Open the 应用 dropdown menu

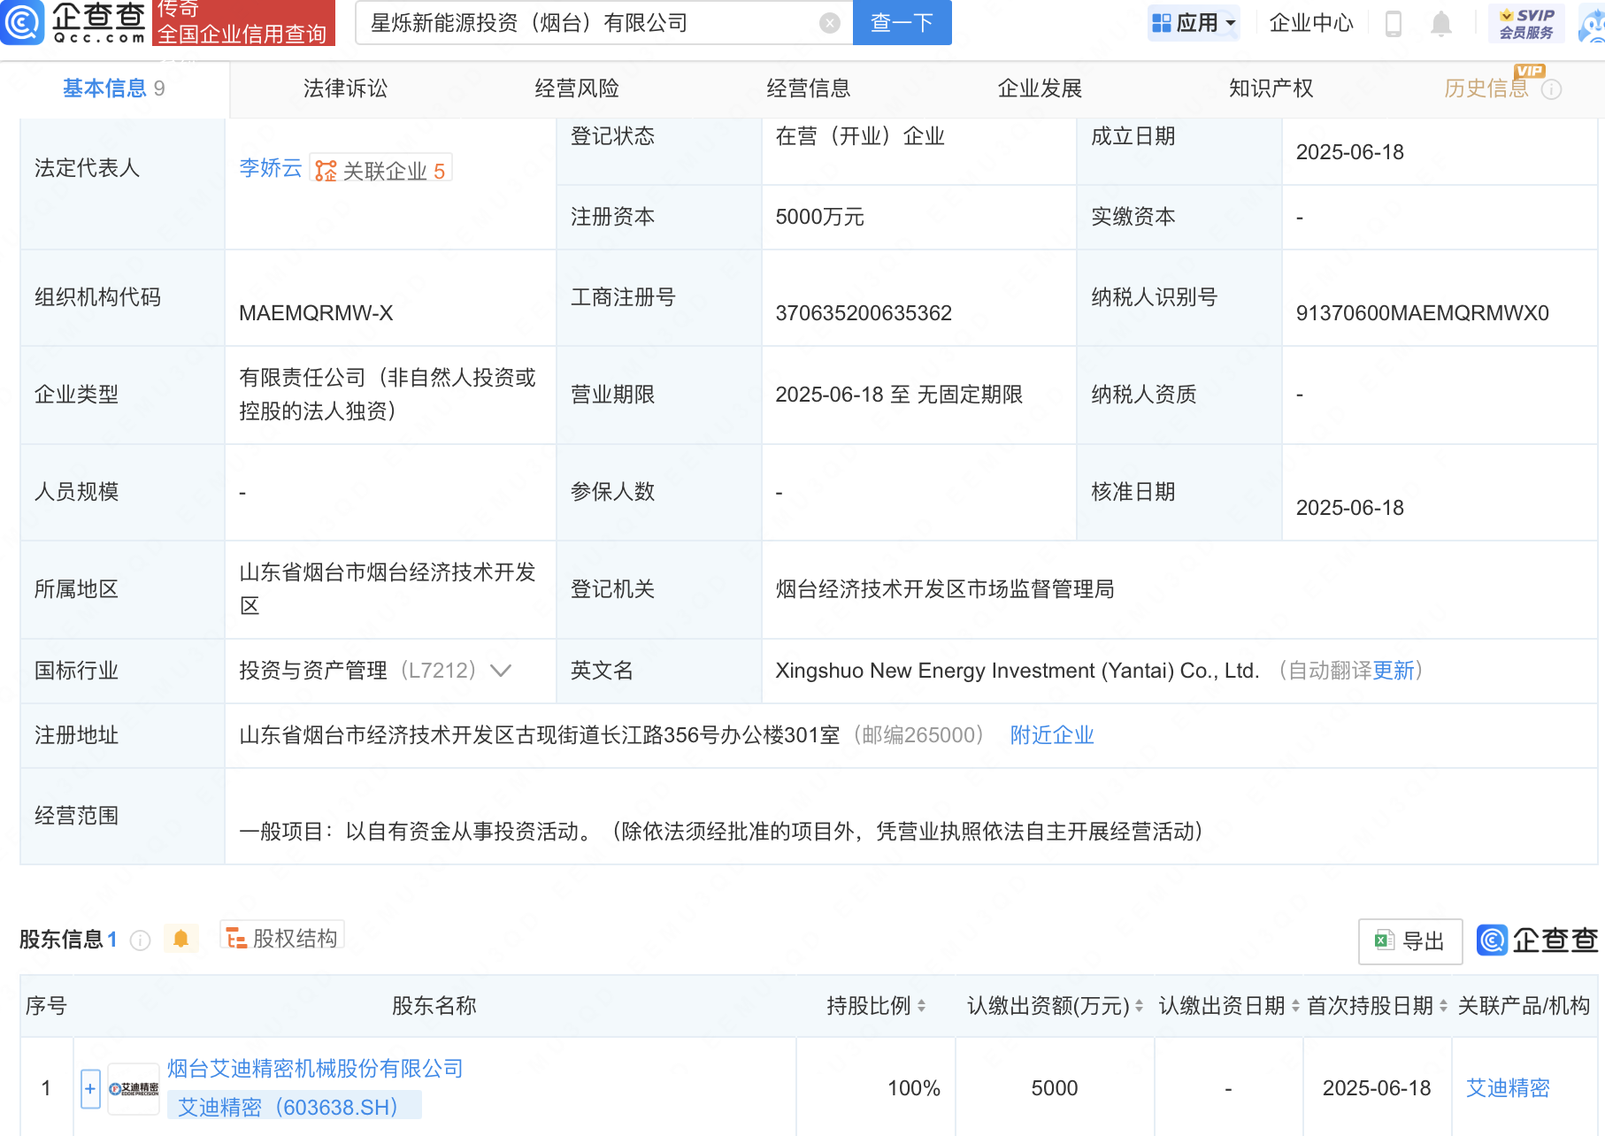point(1194,23)
